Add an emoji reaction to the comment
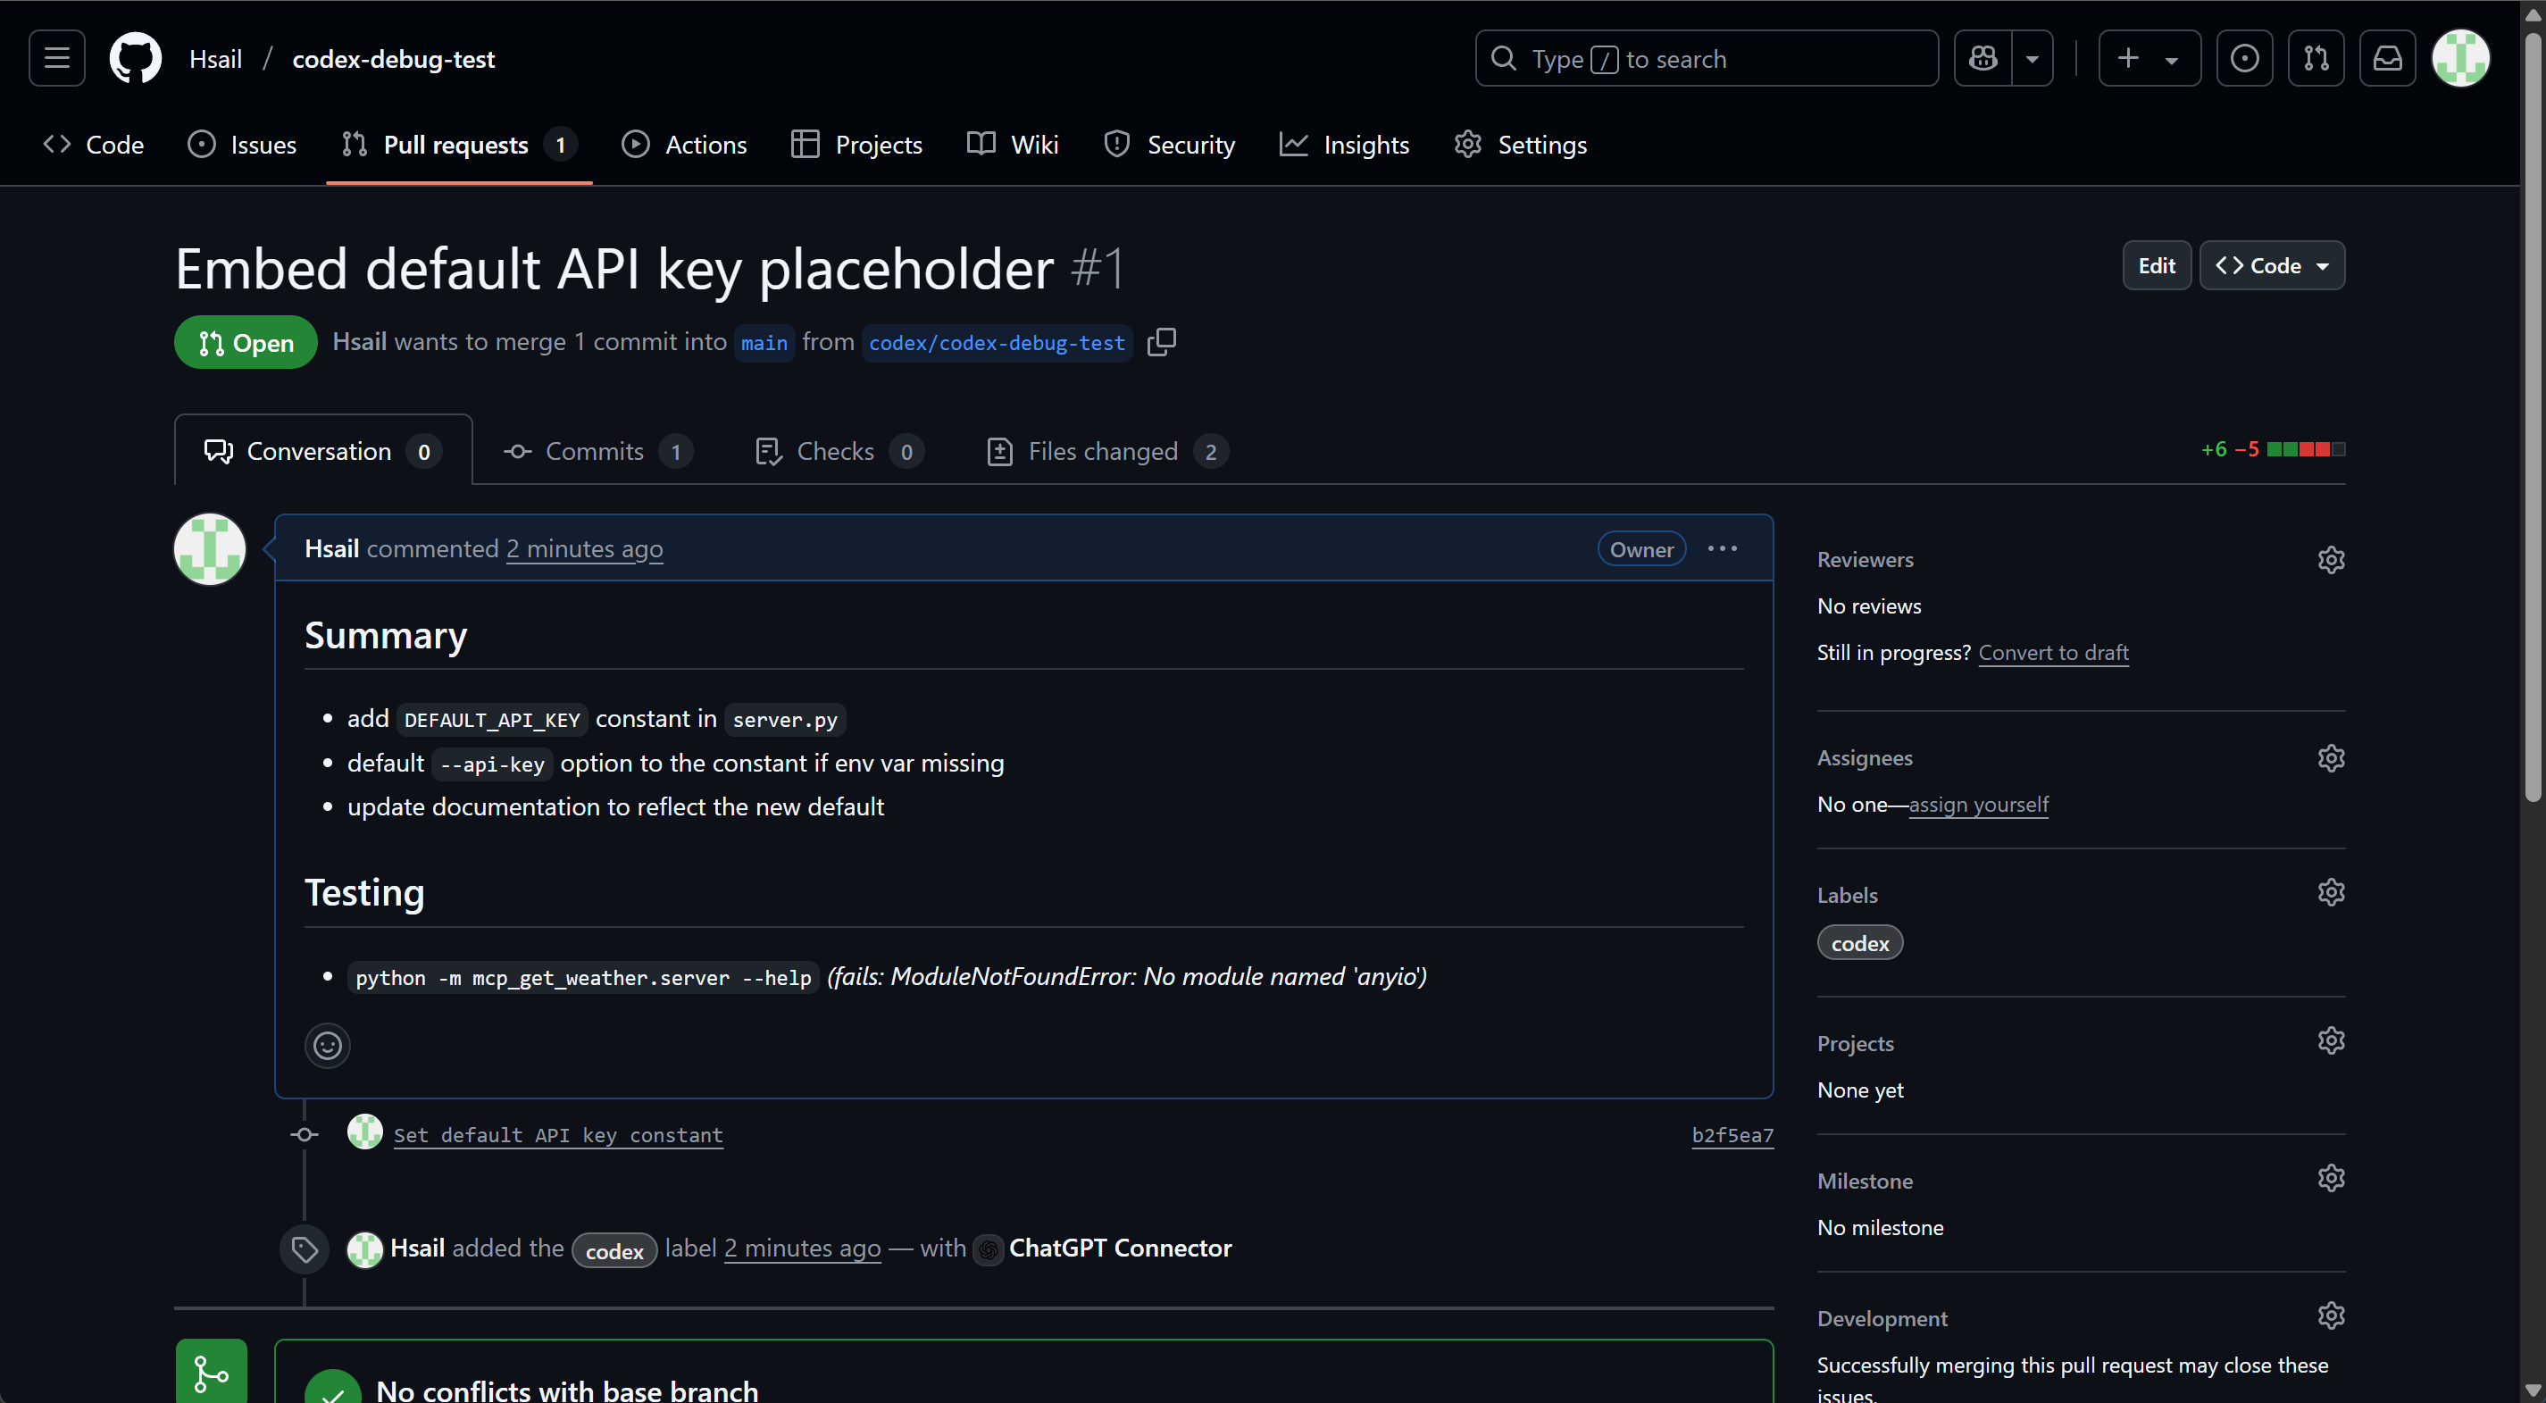 click(327, 1045)
